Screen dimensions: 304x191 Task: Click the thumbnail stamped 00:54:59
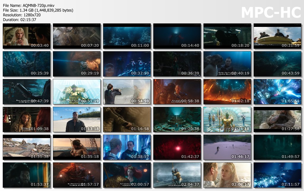pos(127,92)
